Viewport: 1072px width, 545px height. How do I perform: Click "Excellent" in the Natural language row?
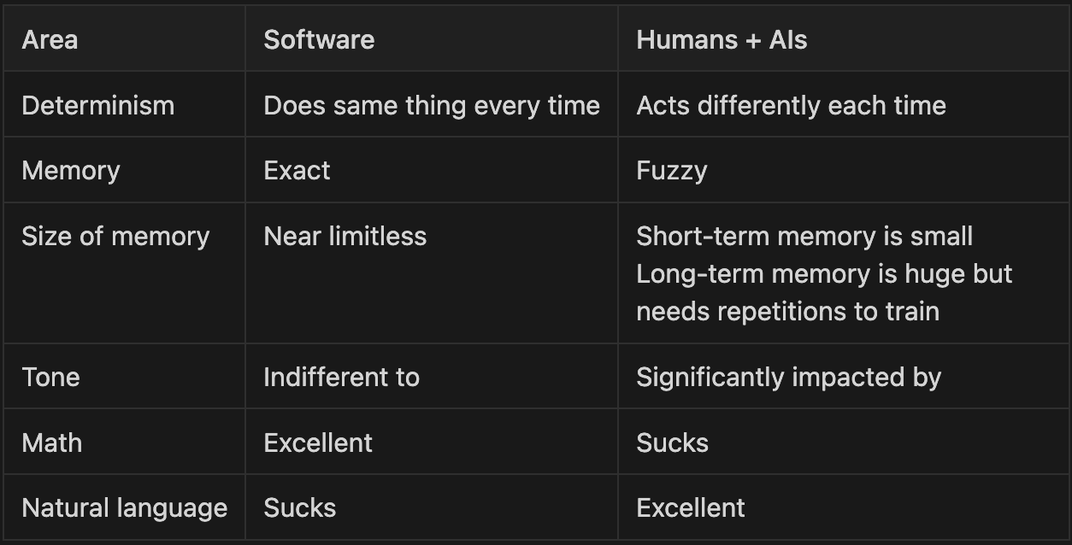click(691, 508)
